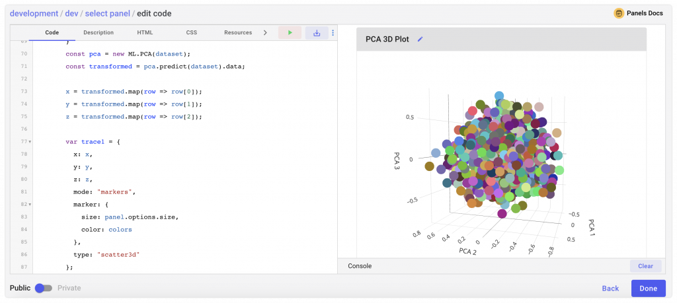Run the code with the green play icon
This screenshot has width=677, height=303.
tap(290, 33)
